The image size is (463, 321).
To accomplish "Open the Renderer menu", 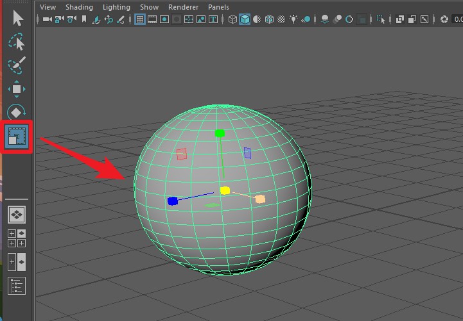I will tap(183, 7).
